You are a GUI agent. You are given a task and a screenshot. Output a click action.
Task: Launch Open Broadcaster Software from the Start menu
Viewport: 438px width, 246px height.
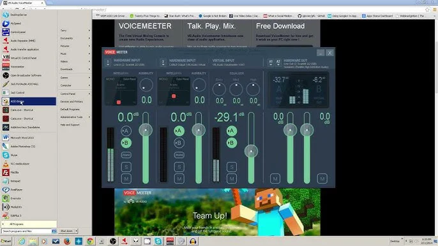[29, 75]
